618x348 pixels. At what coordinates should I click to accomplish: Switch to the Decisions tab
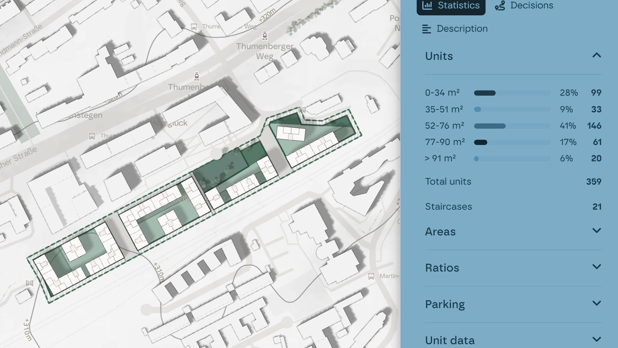(x=524, y=6)
